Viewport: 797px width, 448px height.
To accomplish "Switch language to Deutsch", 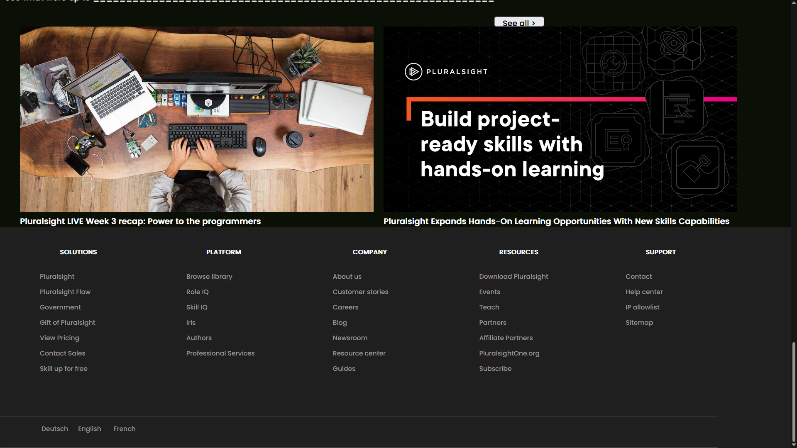I will (54, 429).
